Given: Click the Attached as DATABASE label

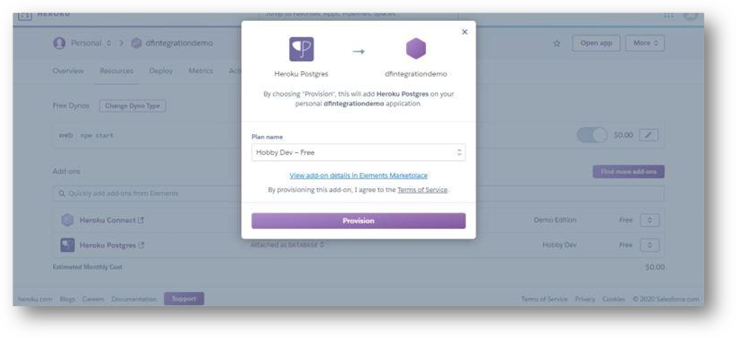Looking at the screenshot, I should pos(288,245).
